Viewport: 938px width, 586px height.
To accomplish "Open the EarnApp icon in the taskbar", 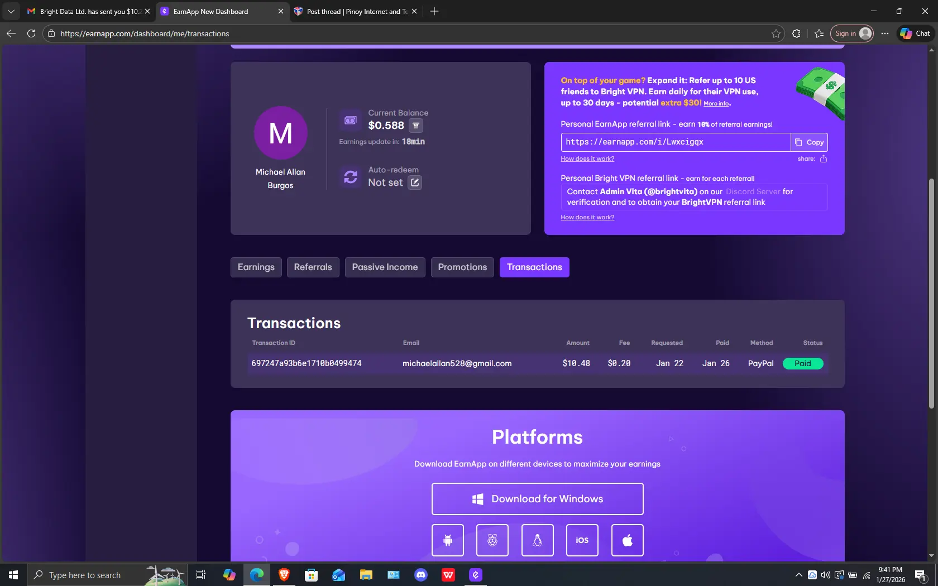I will (x=476, y=575).
